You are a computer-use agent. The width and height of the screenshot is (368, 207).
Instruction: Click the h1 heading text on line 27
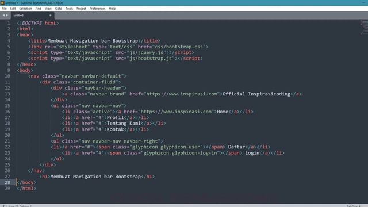point(95,177)
